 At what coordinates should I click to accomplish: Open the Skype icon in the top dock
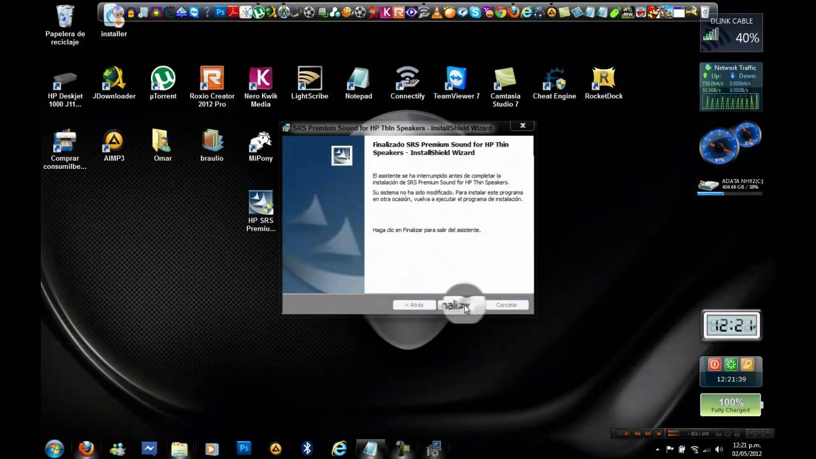coord(475,12)
